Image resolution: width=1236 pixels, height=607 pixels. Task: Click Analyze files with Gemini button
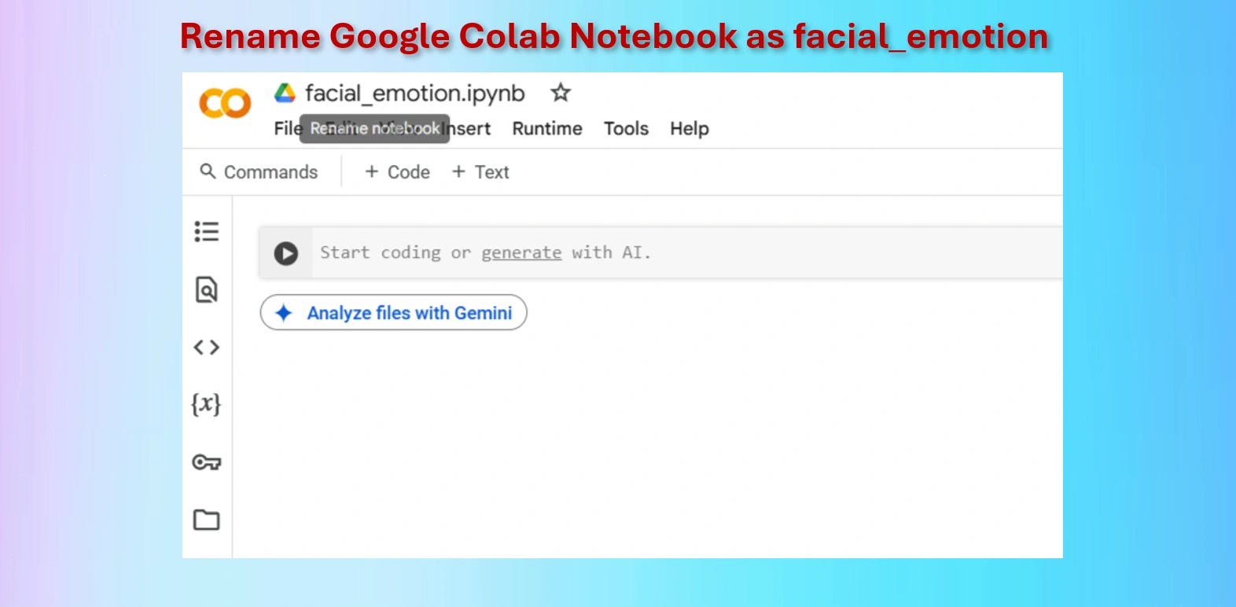[x=394, y=313]
